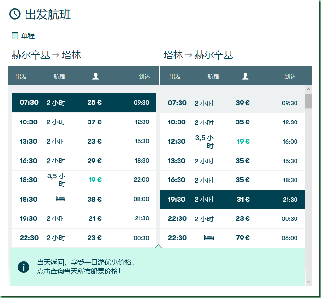Choose Tallinn 10:30 return arriving 12:30
321x298 pixels.
coord(232,122)
